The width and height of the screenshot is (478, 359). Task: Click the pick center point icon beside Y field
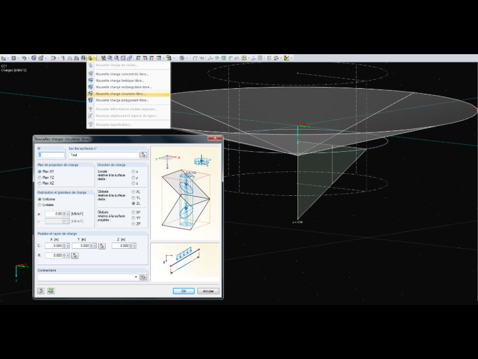[x=102, y=246]
